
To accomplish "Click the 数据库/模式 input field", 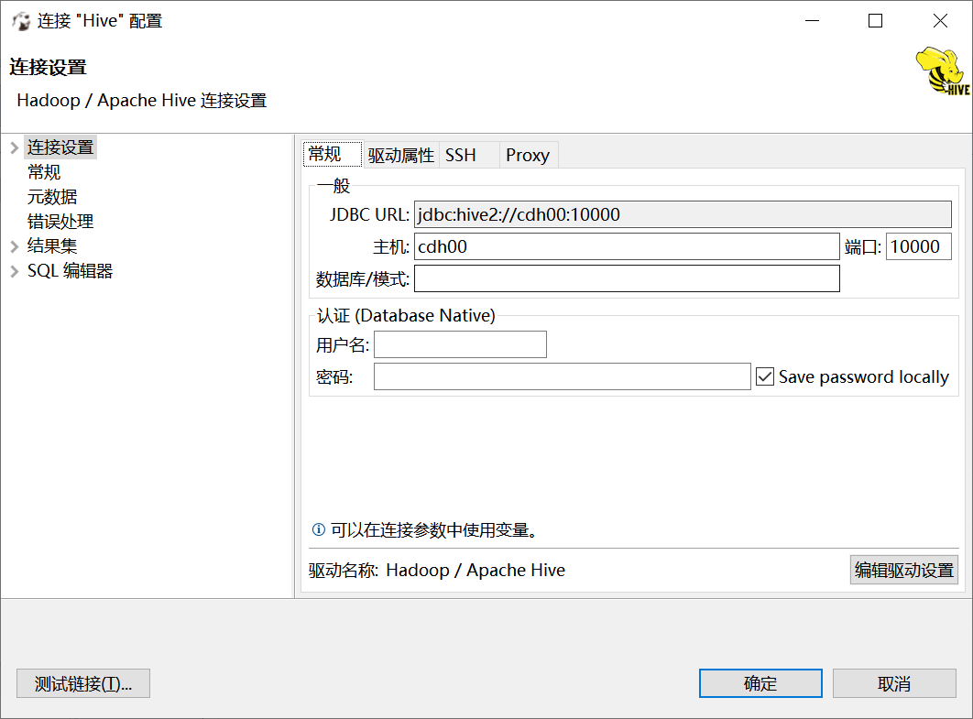I will [x=627, y=278].
